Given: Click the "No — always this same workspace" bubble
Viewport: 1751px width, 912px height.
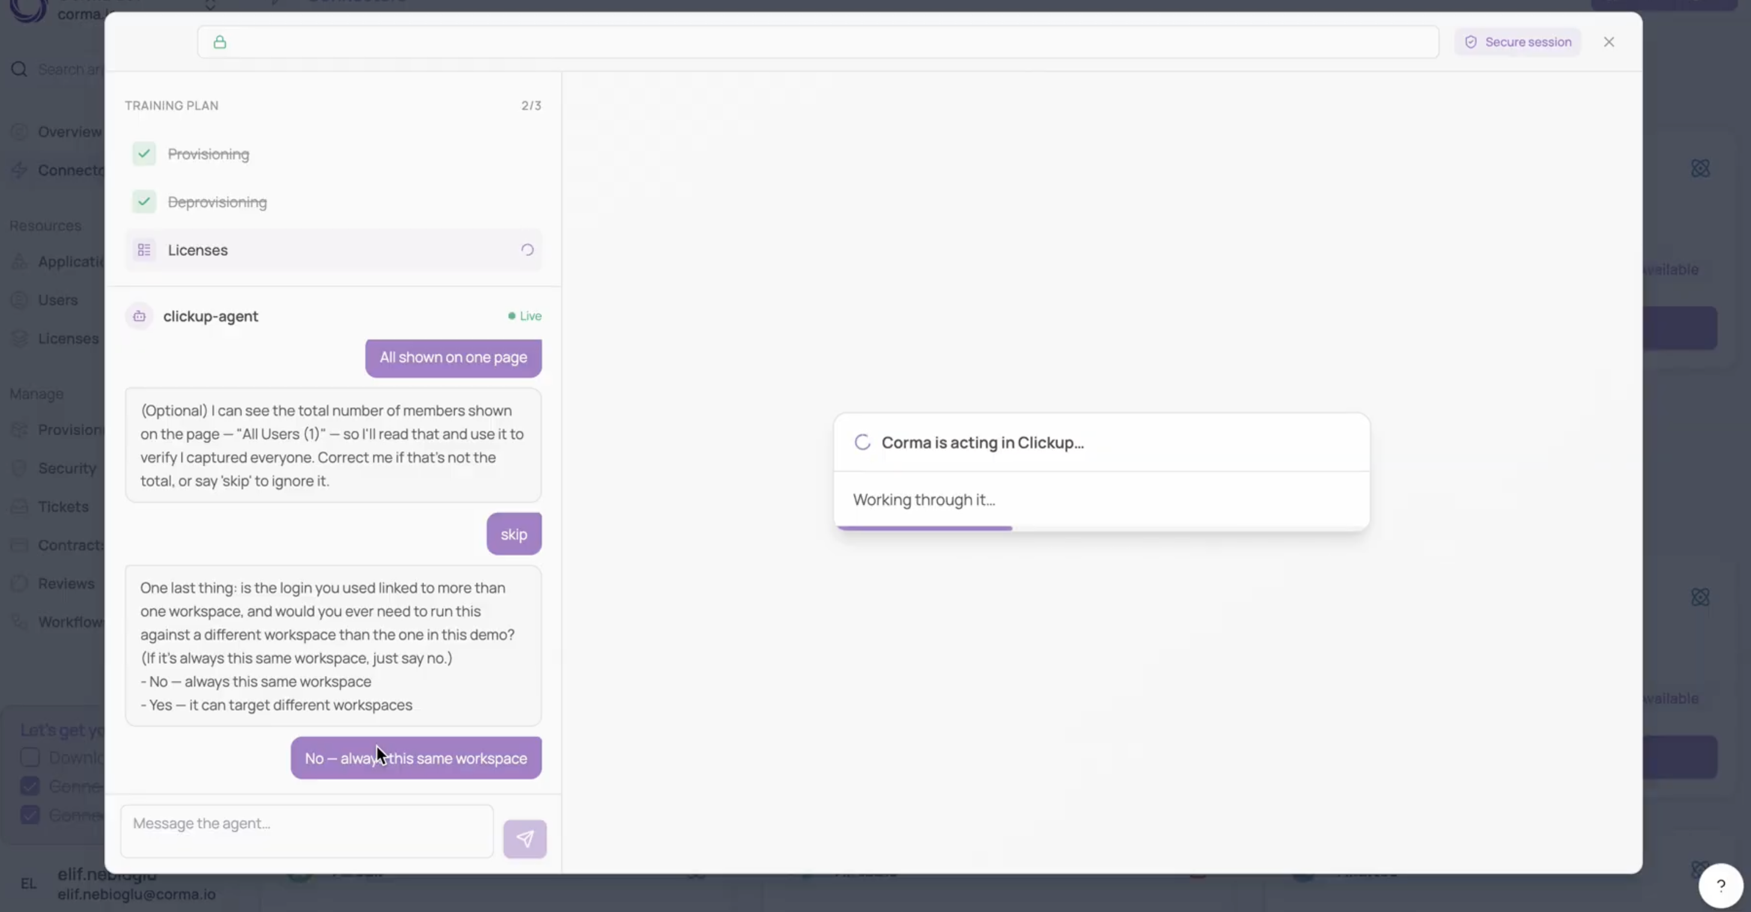Looking at the screenshot, I should (x=416, y=758).
